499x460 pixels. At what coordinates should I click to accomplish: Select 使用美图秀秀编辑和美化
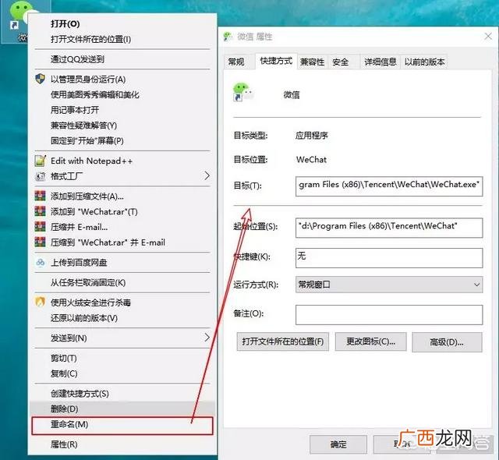click(x=122, y=94)
